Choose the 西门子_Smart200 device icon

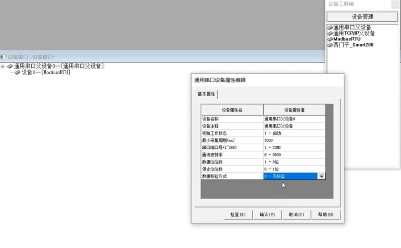[330, 45]
